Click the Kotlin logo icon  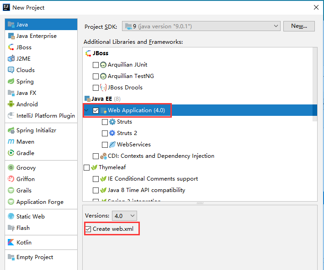click(11, 242)
